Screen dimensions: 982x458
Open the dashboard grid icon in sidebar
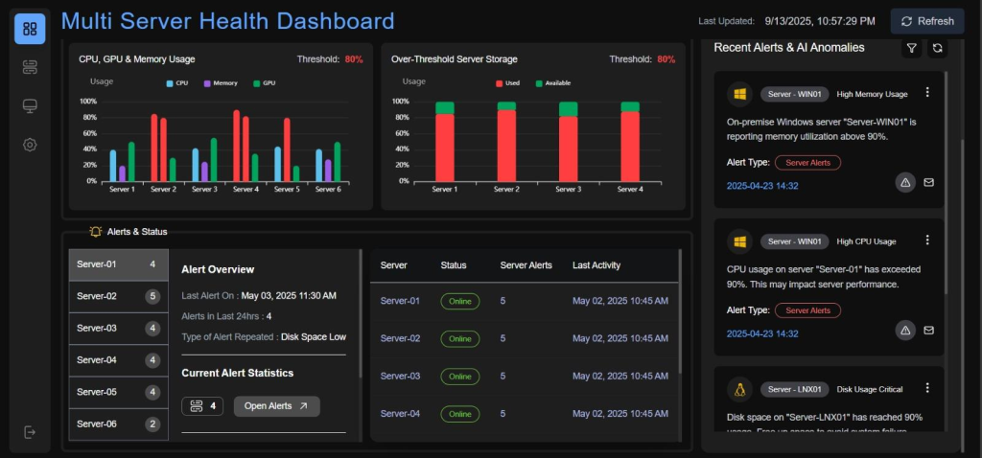coord(30,29)
